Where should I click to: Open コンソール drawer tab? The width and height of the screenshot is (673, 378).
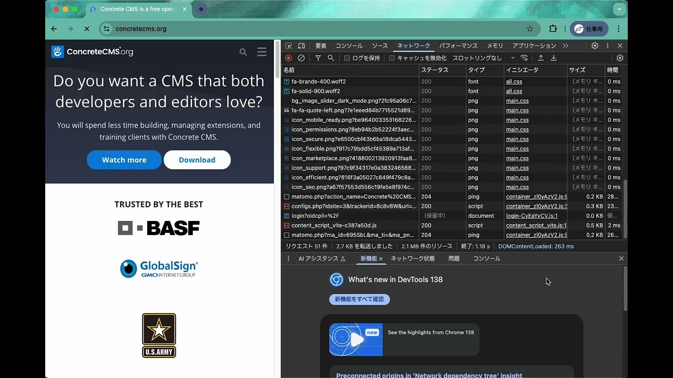[x=486, y=258]
